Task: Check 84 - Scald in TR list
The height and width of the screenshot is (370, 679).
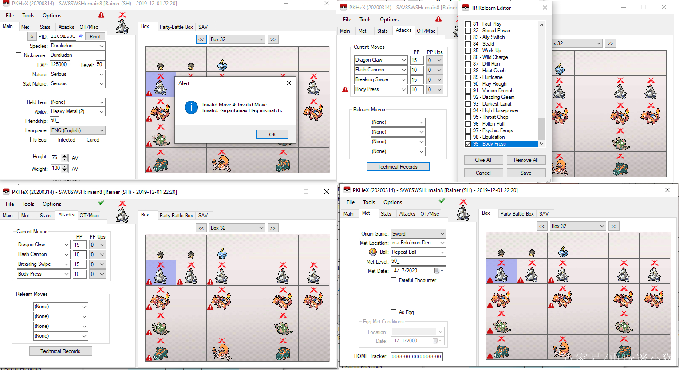Action: pos(468,44)
